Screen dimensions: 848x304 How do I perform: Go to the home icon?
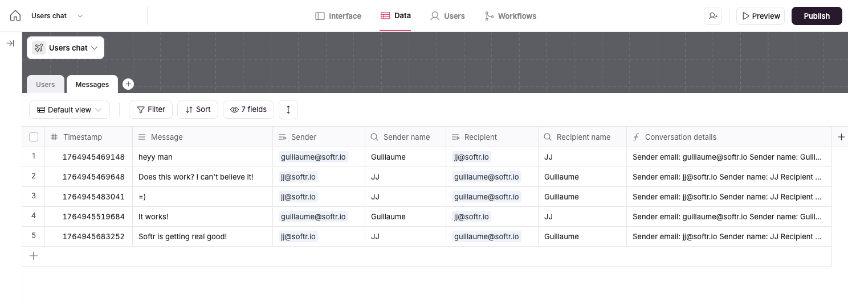click(x=15, y=16)
